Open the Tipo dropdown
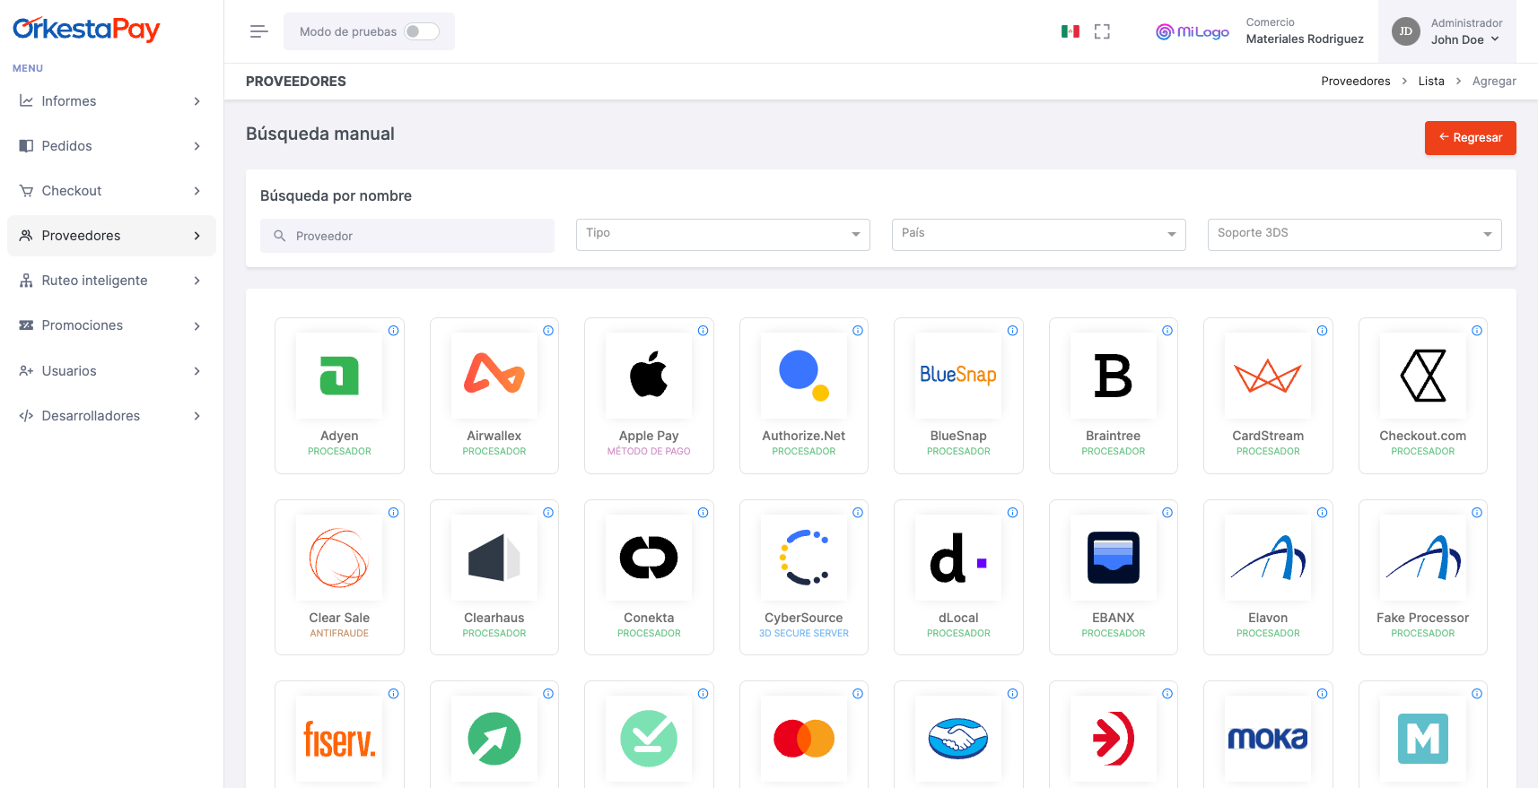This screenshot has height=788, width=1538. point(723,235)
